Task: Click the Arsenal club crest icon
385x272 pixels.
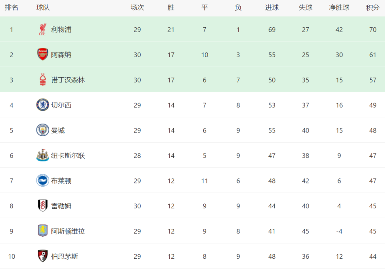Action: click(43, 54)
